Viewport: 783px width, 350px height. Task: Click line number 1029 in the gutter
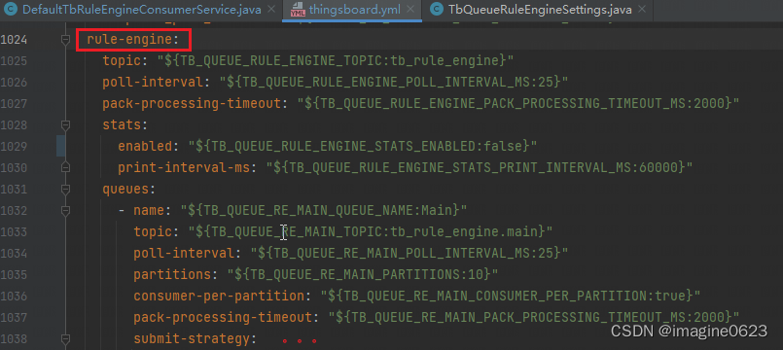click(x=14, y=146)
